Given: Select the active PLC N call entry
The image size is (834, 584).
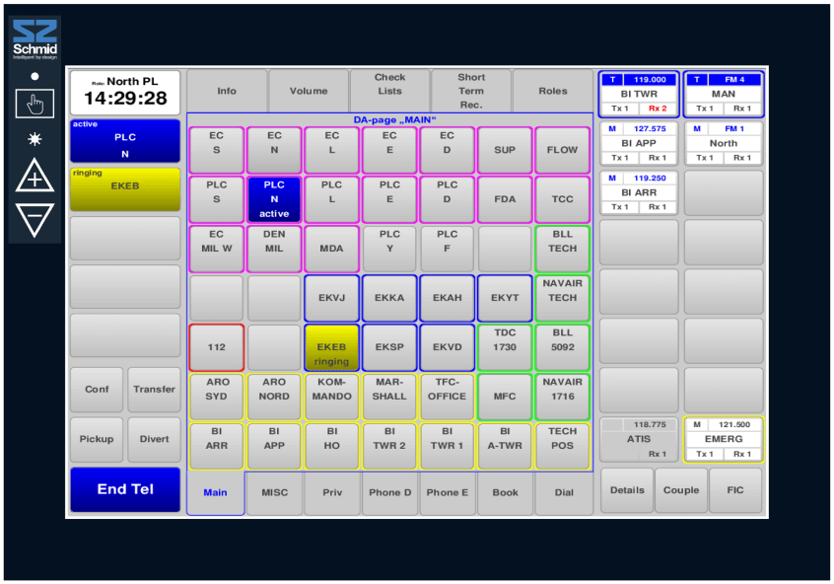Looking at the screenshot, I should 125,140.
